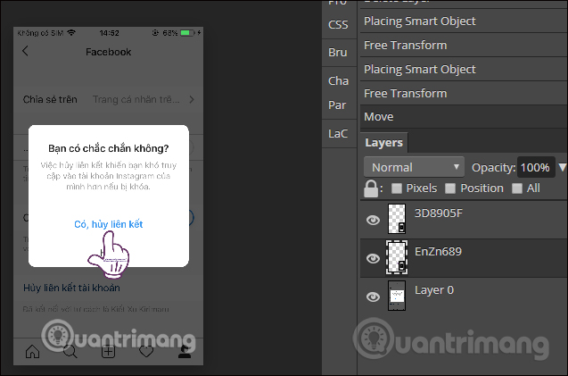
Task: Select layer named 3D8905F
Action: [439, 213]
